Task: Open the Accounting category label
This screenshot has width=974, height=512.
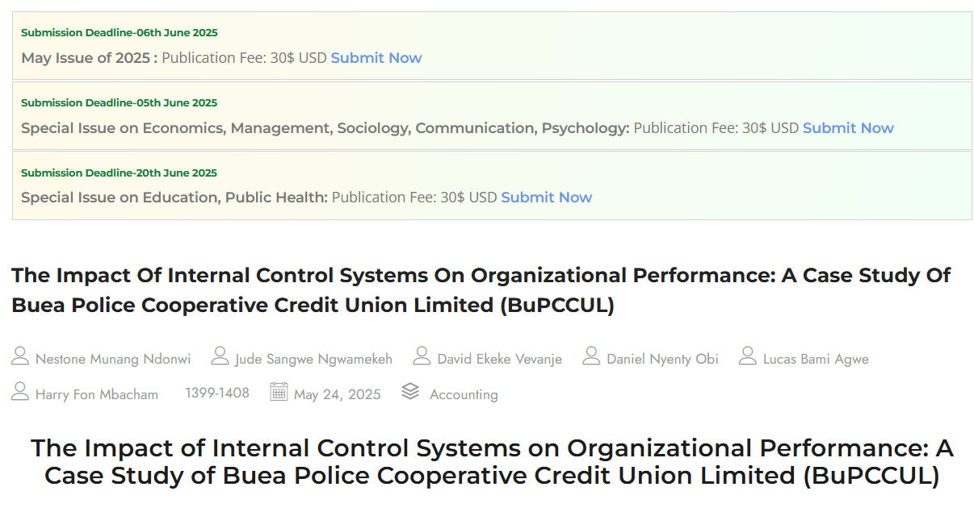Action: point(464,395)
